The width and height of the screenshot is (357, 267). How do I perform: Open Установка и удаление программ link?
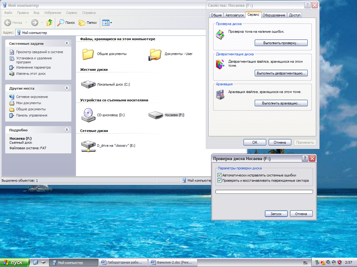tap(34, 60)
